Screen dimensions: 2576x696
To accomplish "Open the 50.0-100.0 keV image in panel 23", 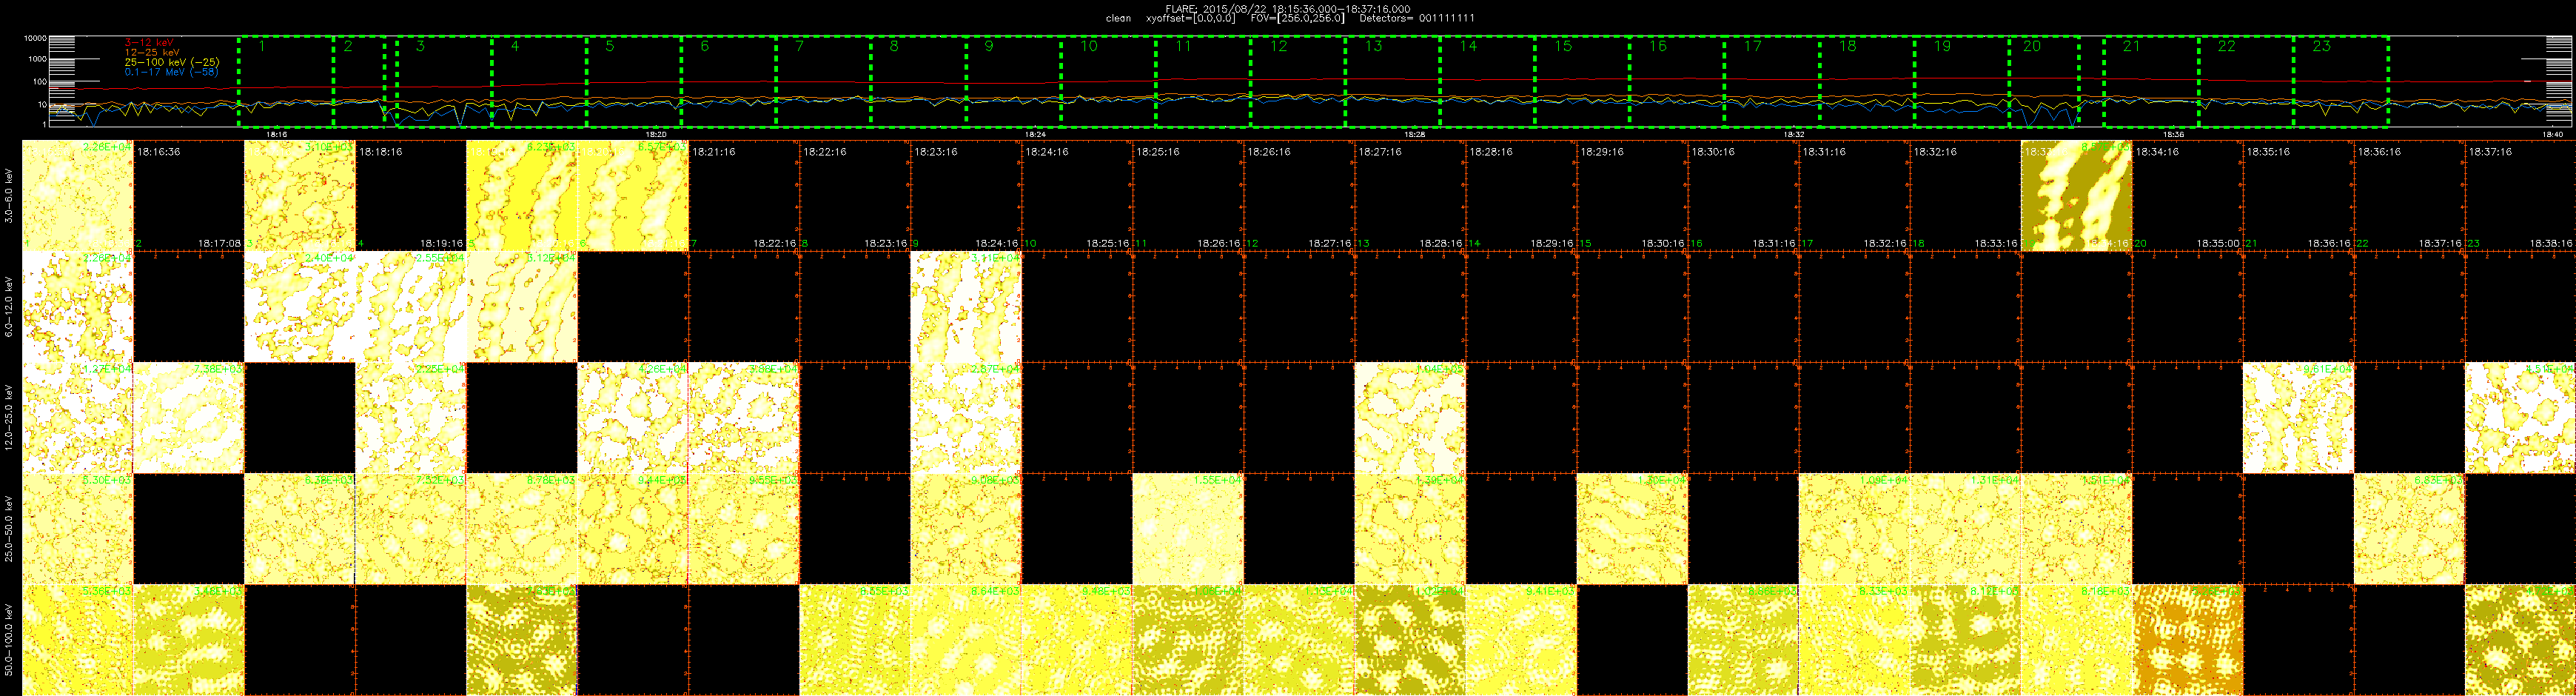I will pyautogui.click(x=2520, y=640).
